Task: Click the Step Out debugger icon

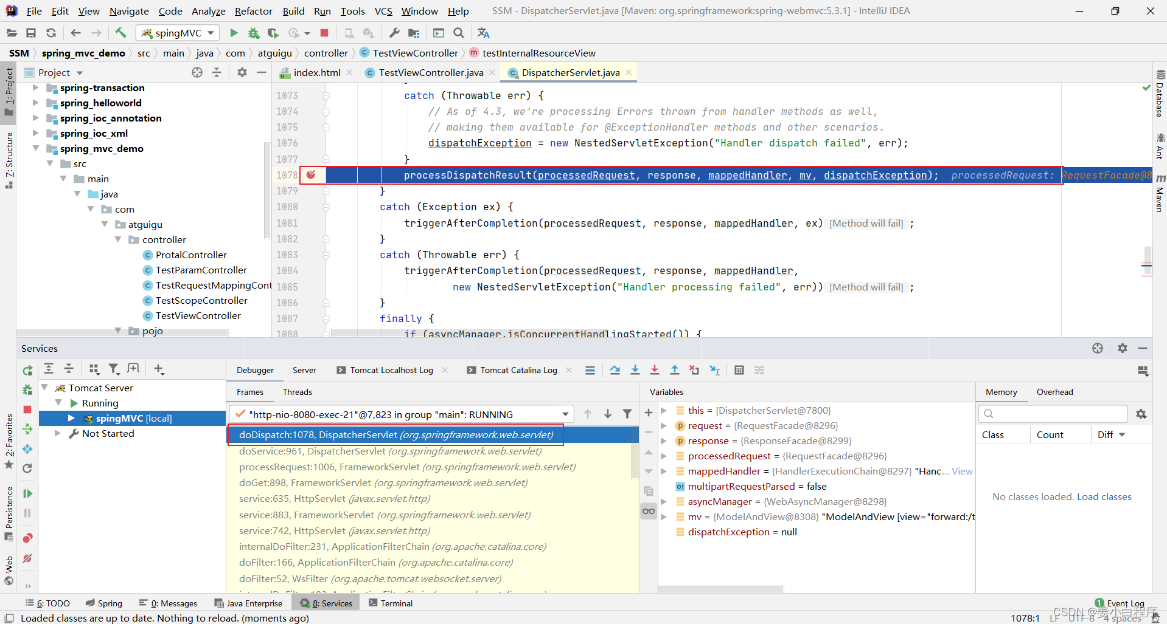Action: click(x=675, y=370)
